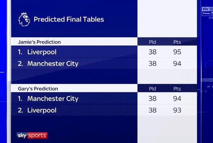Select Manchester City in Jamie's Prediction table
The height and width of the screenshot is (143, 213).
pos(53,64)
